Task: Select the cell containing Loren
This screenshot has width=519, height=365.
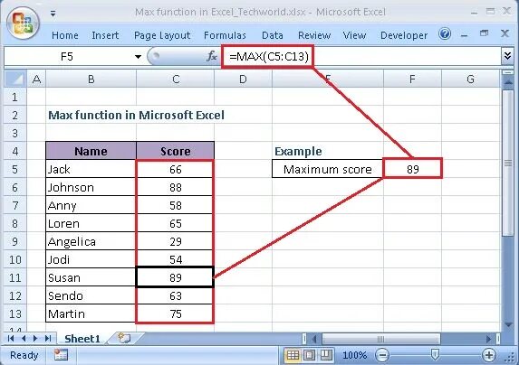Action: coord(91,223)
